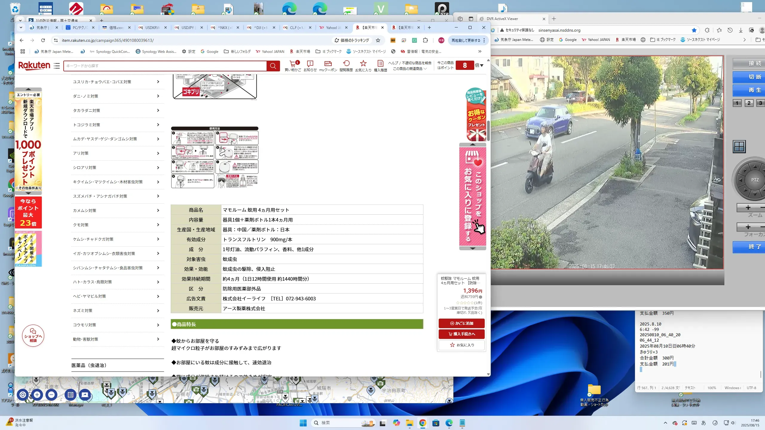Click the かごに追加 add-to-cart button

click(461, 323)
